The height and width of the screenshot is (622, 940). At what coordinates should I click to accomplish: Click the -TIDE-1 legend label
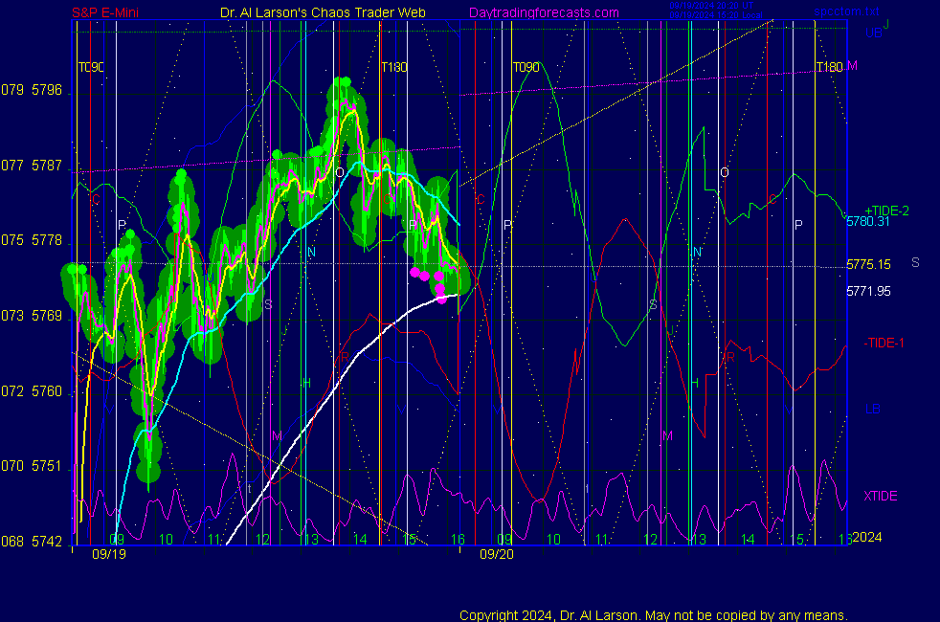884,343
